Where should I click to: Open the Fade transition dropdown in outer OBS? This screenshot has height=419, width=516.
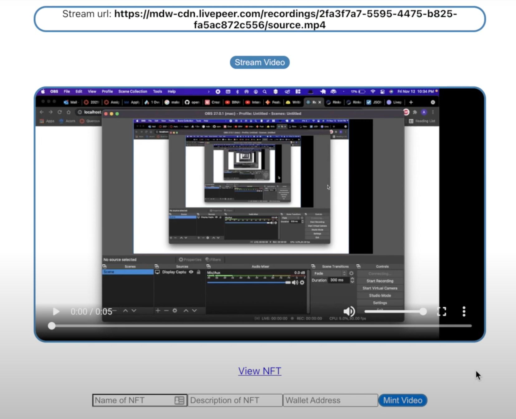[329, 273]
